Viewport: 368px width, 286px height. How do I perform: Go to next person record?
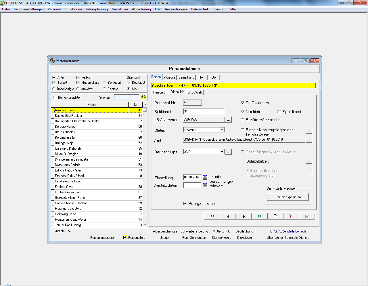point(244,216)
